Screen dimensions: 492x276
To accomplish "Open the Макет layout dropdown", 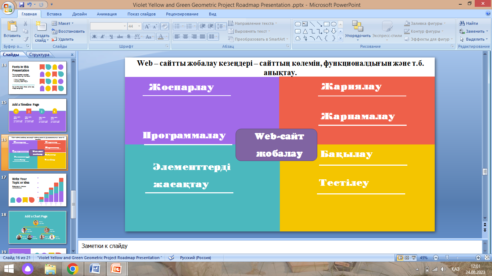I will click(x=63, y=23).
